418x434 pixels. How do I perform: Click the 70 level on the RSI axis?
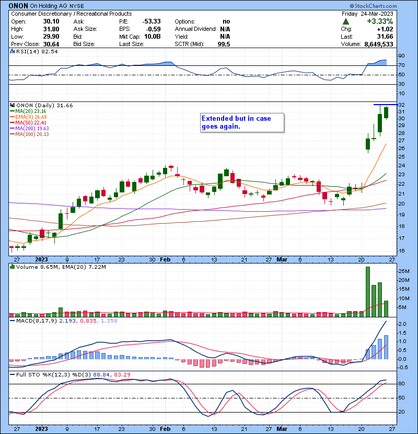[x=401, y=65]
